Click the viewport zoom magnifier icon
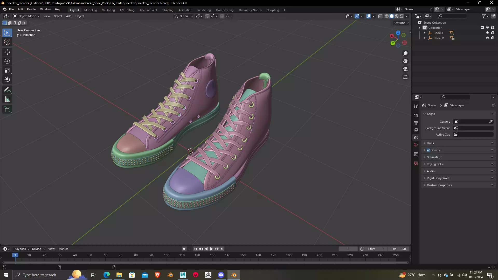498x280 pixels. point(405,53)
